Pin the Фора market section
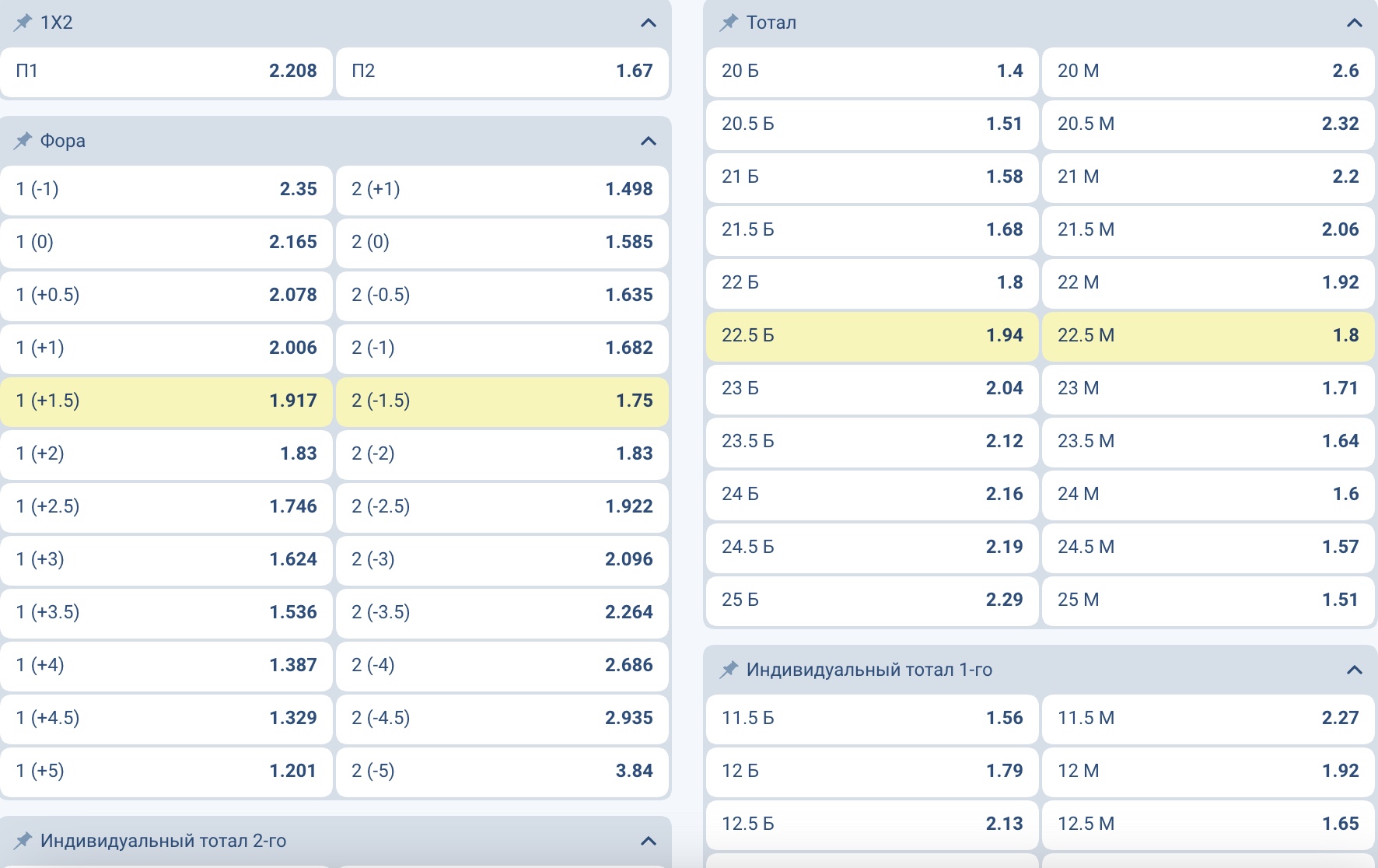 pyautogui.click(x=23, y=141)
